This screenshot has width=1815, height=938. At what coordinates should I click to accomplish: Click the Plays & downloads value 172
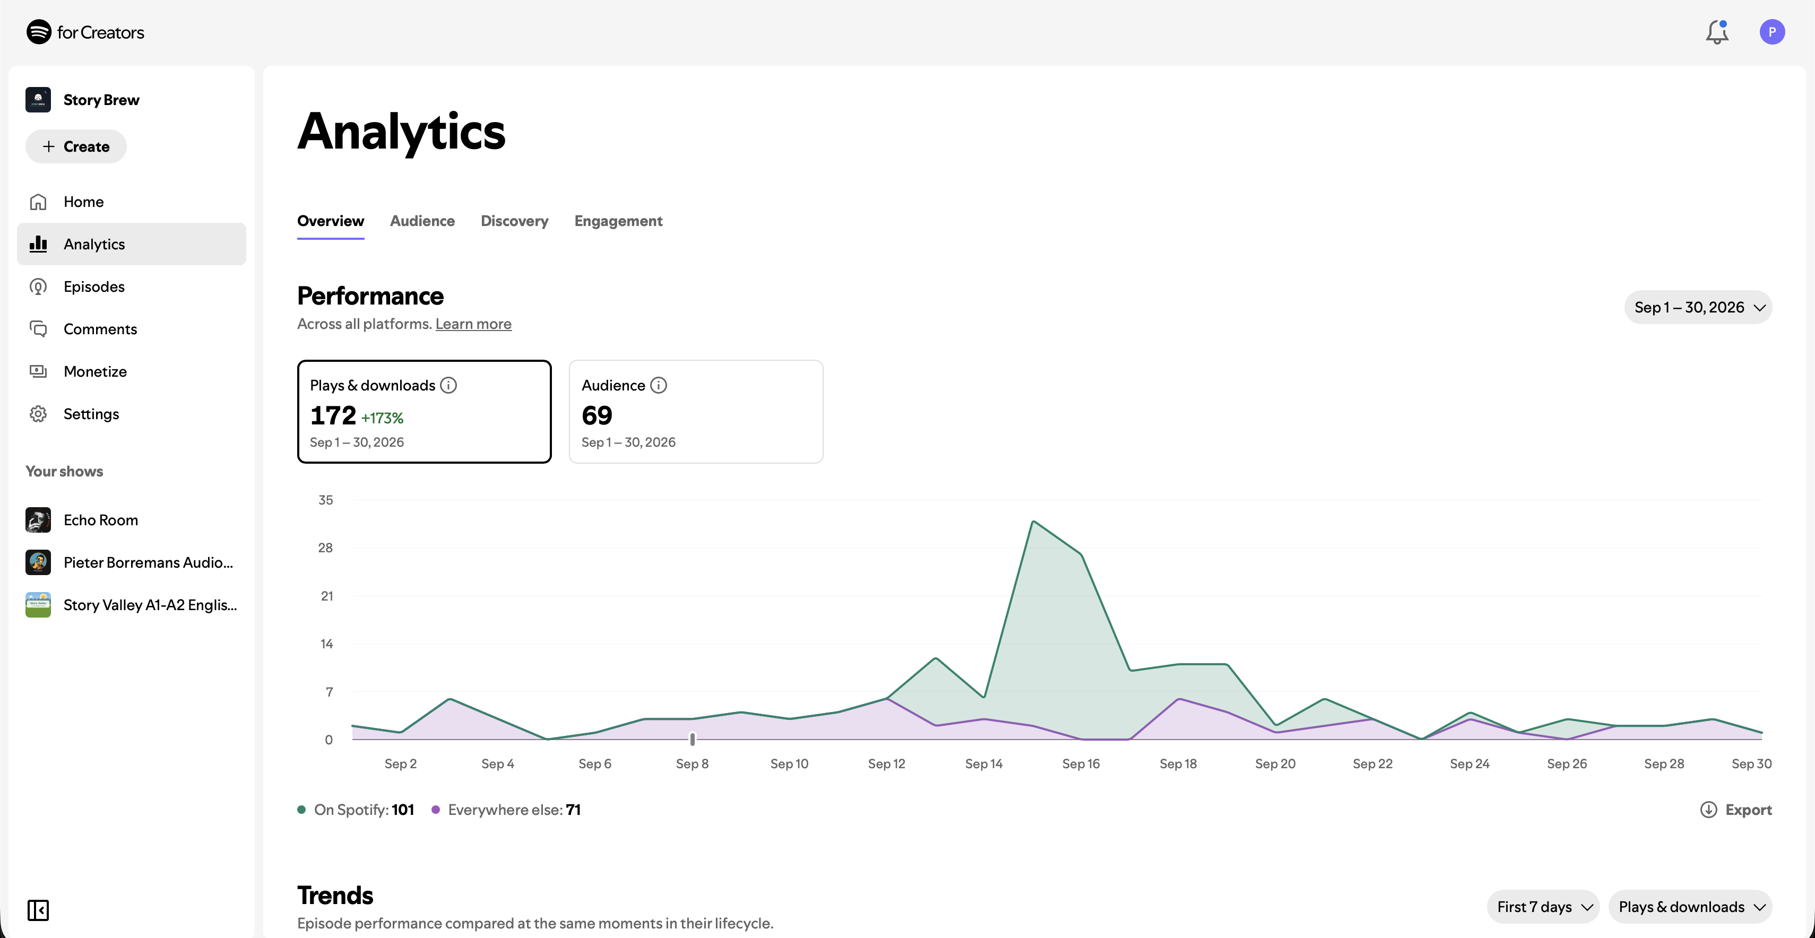333,415
